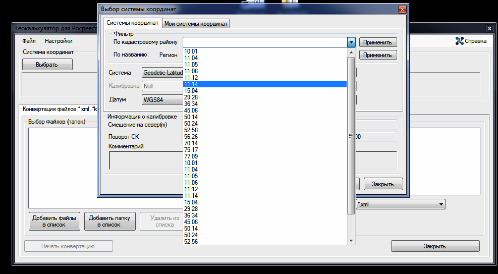Click the Добавить файлы в список button
Image resolution: width=498 pixels, height=274 pixels.
54,221
